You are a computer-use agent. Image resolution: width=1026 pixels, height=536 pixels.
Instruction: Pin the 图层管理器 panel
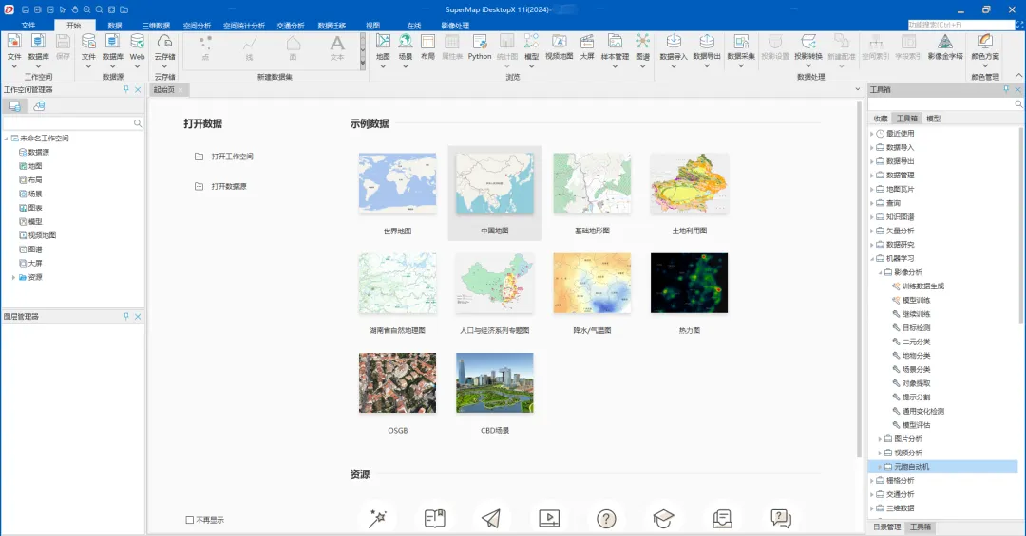point(126,316)
